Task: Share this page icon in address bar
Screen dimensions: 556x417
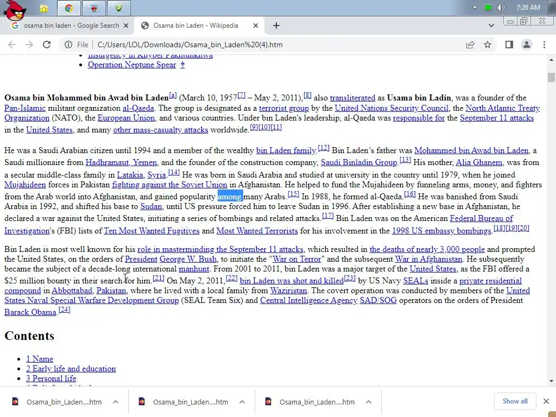Action: click(470, 45)
